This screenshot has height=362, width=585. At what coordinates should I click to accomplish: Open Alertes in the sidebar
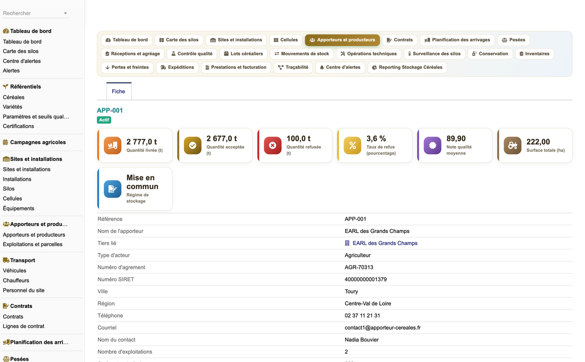pyautogui.click(x=11, y=71)
